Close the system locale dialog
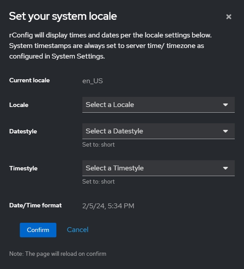Screen dimensions: 244x269 (229, 17)
